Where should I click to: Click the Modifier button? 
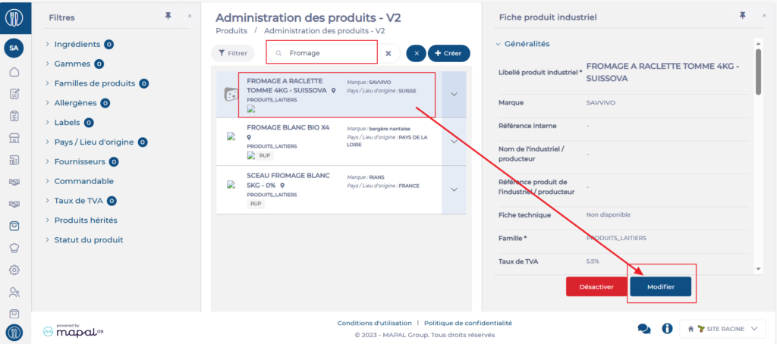(660, 286)
